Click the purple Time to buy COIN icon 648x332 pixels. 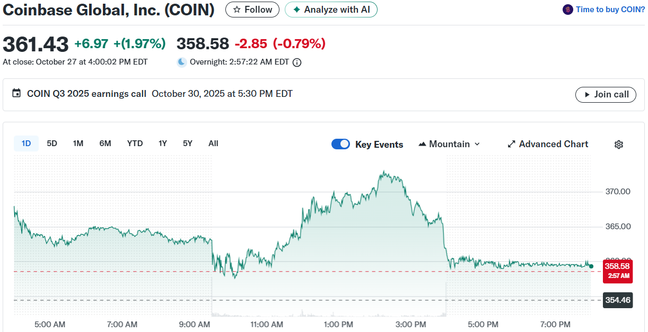pyautogui.click(x=568, y=10)
